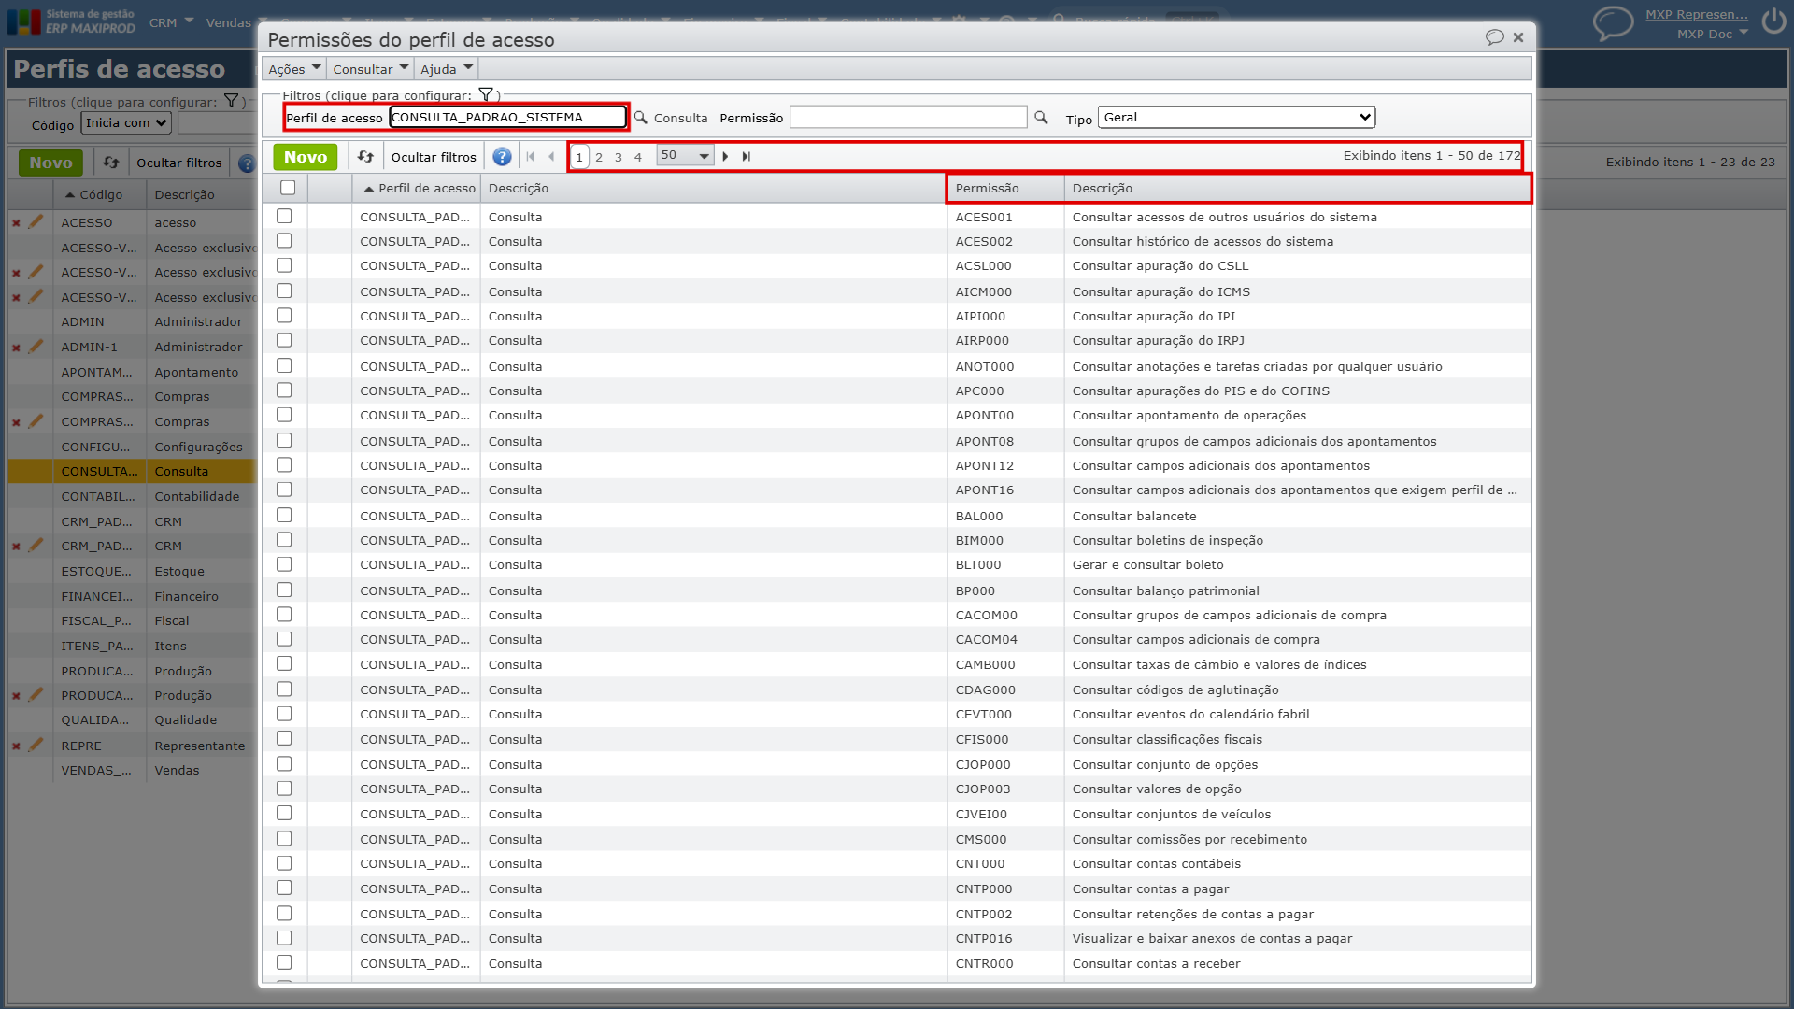Click the magnifier next to Permissão field
This screenshot has height=1009, width=1794.
[1041, 118]
